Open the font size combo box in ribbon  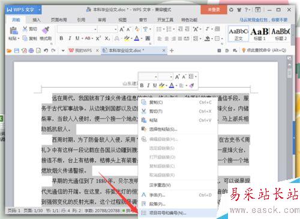(x=107, y=29)
